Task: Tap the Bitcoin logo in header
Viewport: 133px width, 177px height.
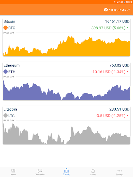Action: 106,10
